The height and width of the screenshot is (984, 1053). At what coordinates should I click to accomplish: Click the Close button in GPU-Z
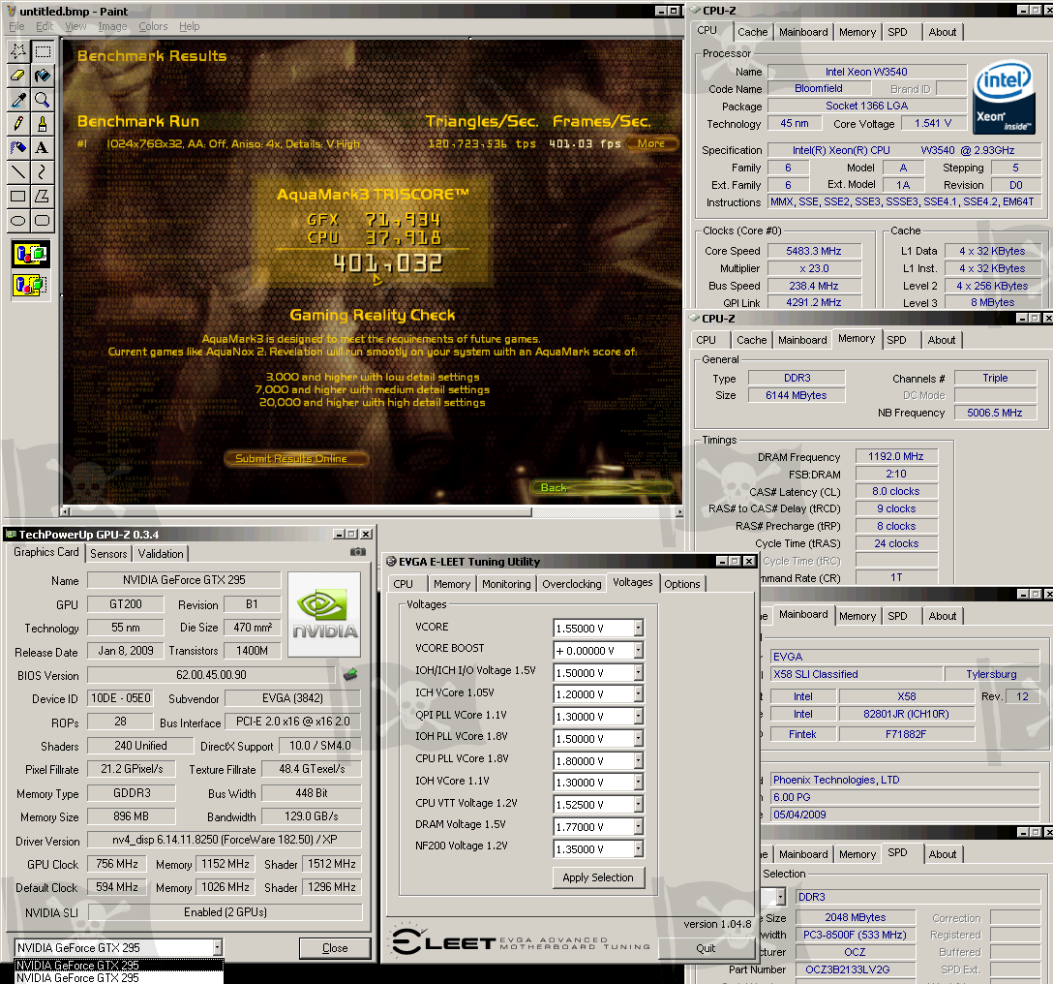(335, 948)
